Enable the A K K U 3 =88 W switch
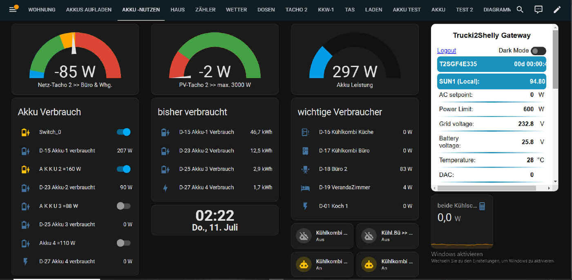Viewport: 572px width, 280px height. (x=124, y=206)
